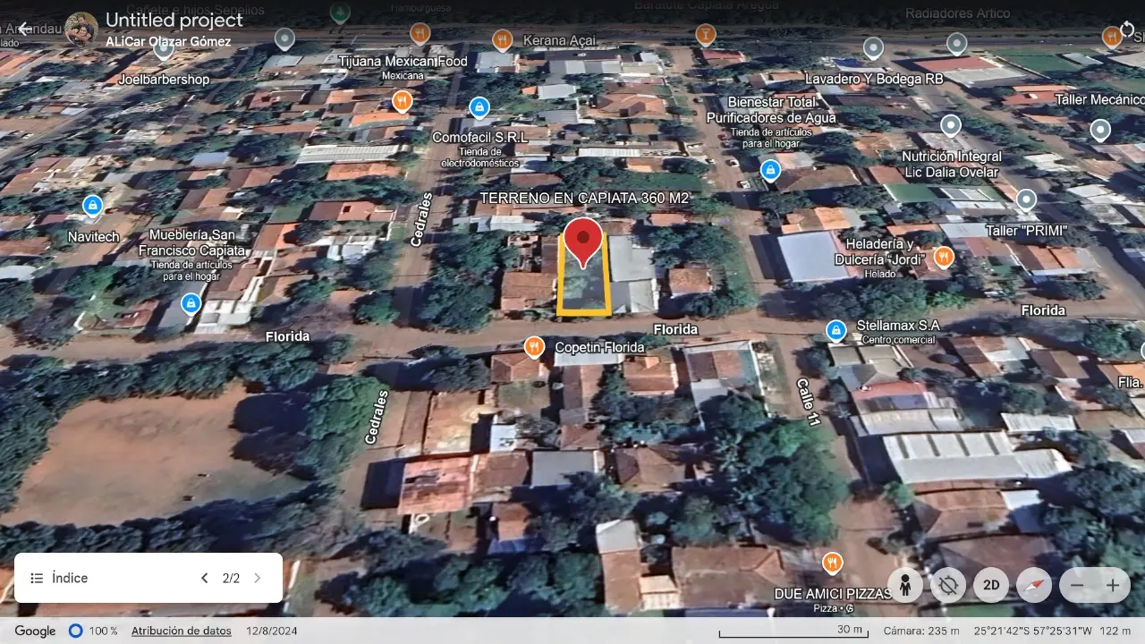The height and width of the screenshot is (644, 1145).
Task: Click the Navitech place label
Action: coord(93,237)
